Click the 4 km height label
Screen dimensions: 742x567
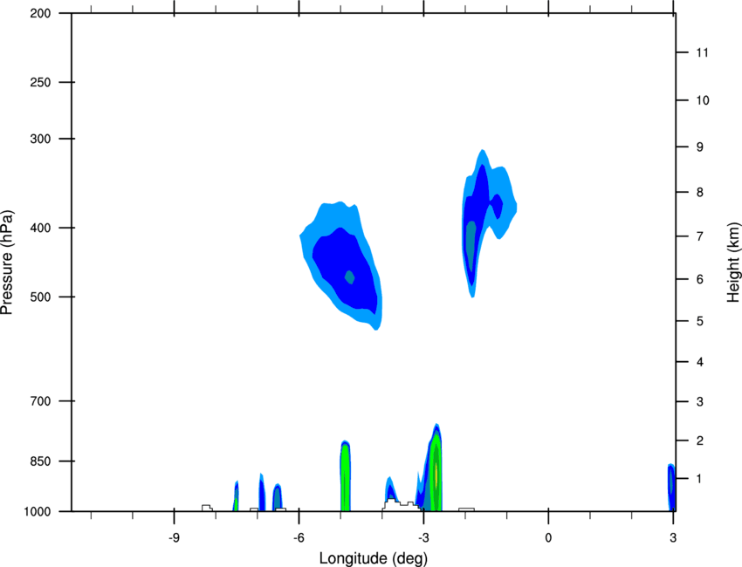700,362
